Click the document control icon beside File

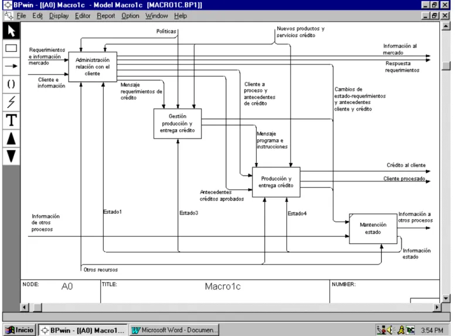tap(9, 16)
